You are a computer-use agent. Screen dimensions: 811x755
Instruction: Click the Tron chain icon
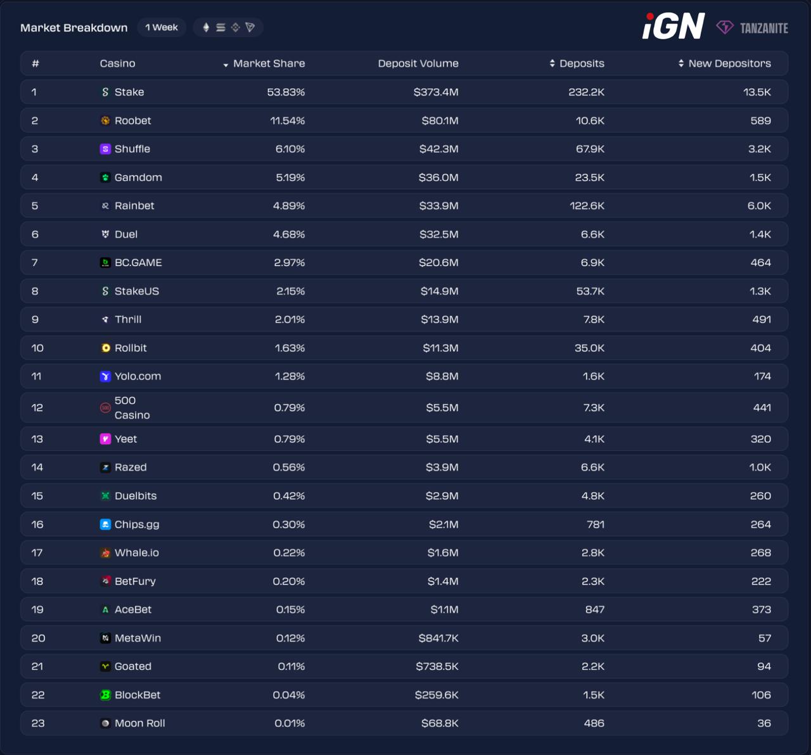(x=250, y=27)
